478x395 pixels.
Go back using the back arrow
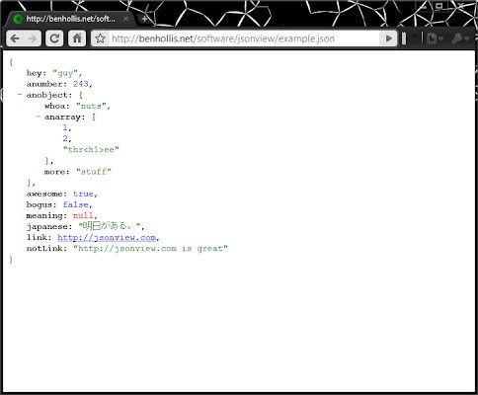coord(15,39)
